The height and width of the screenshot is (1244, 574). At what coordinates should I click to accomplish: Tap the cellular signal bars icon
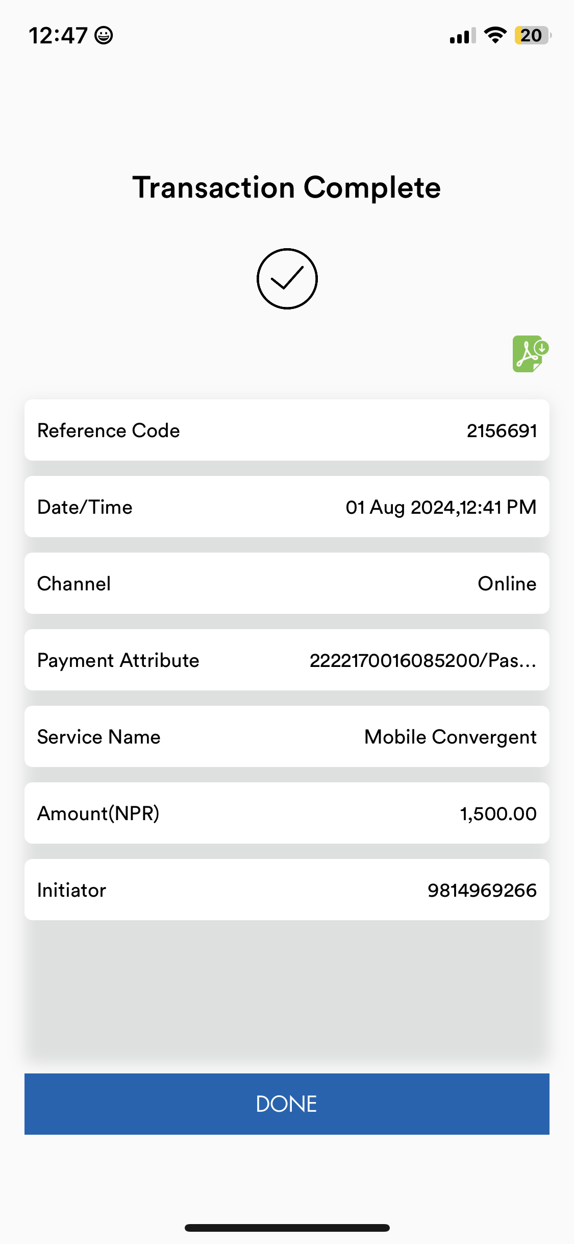click(463, 36)
